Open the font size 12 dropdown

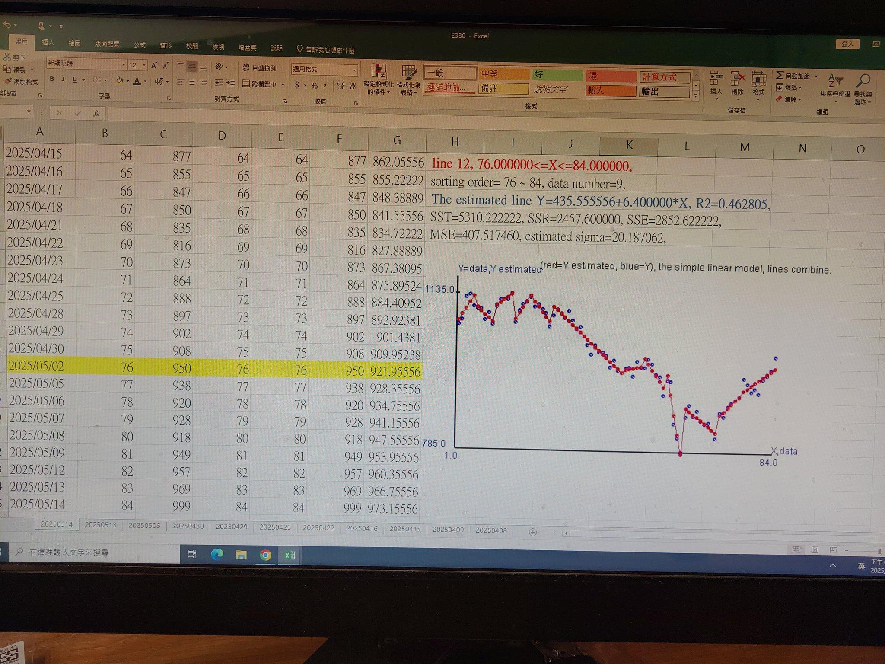(144, 65)
